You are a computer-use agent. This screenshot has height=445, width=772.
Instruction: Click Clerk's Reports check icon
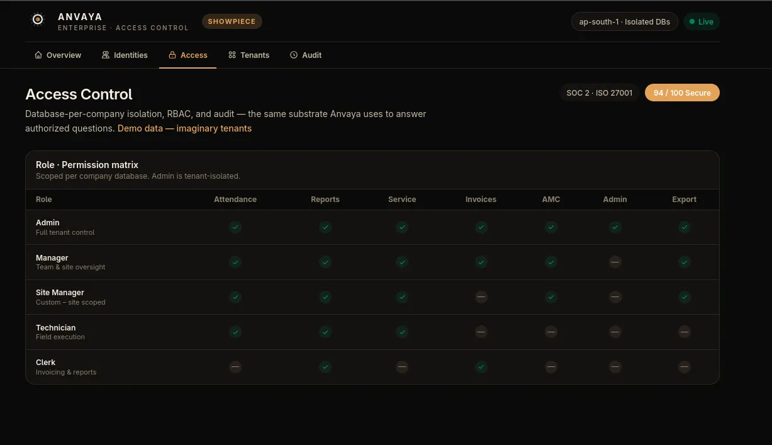325,367
